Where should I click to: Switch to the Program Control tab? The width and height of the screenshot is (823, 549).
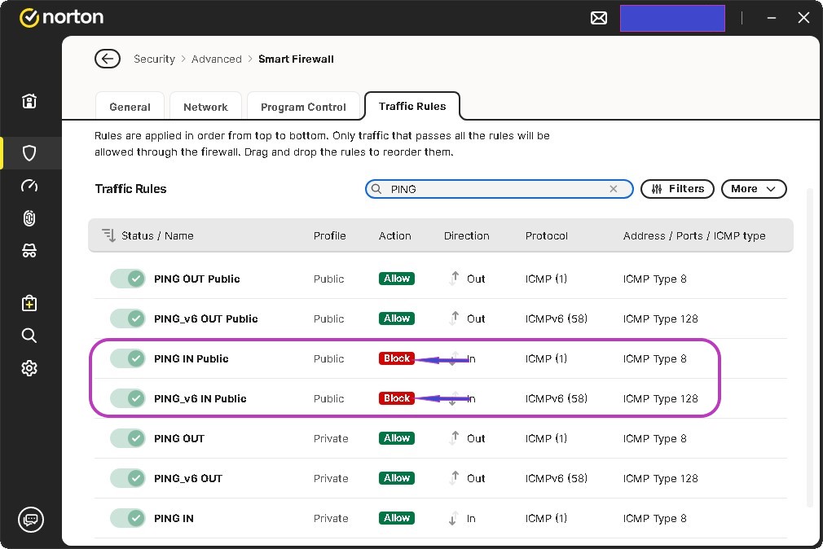click(303, 107)
